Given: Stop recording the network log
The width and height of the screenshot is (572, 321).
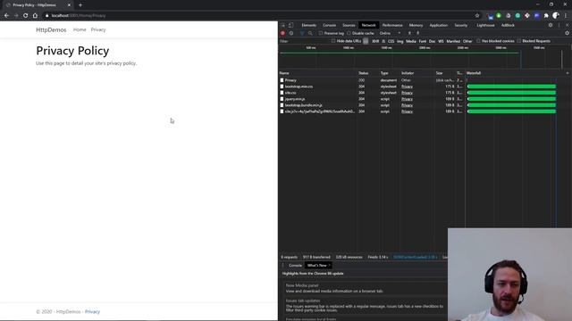Looking at the screenshot, I should (282, 33).
